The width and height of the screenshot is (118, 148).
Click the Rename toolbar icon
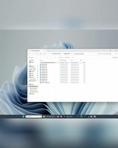coord(48,57)
